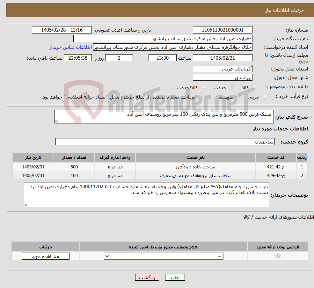Click the چاپ print button
The width and height of the screenshot is (314, 288).
pyautogui.click(x=175, y=277)
